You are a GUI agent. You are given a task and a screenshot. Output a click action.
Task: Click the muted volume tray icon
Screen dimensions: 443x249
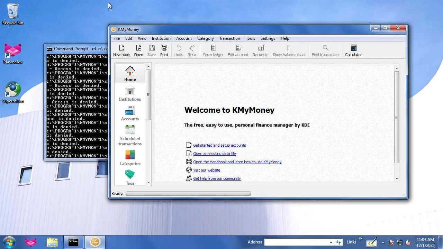click(x=408, y=242)
